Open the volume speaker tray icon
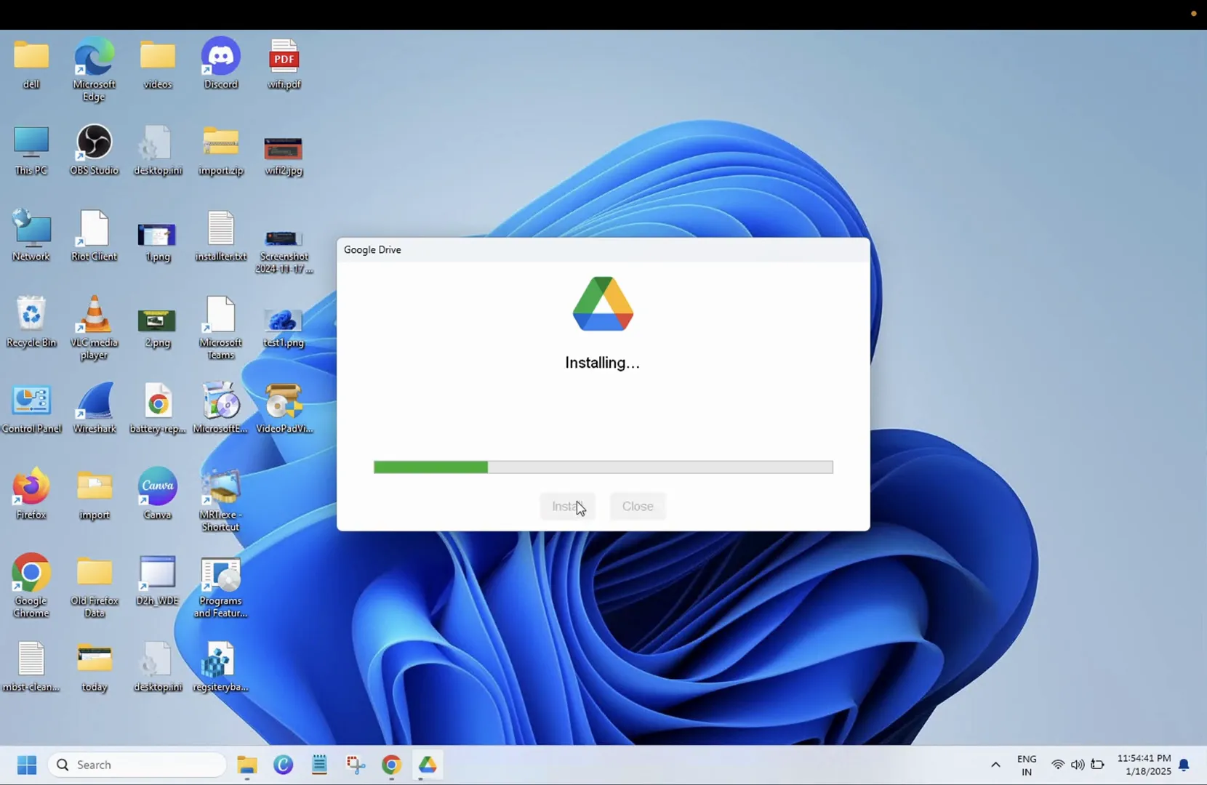 1078,765
